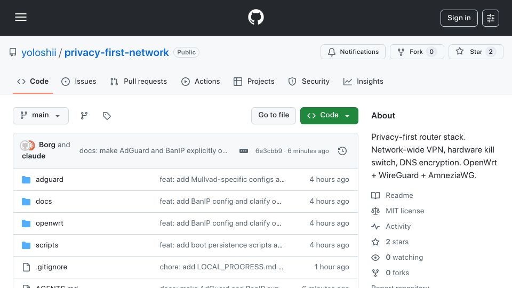View branches via the branch icon
512x288 pixels.
click(84, 116)
